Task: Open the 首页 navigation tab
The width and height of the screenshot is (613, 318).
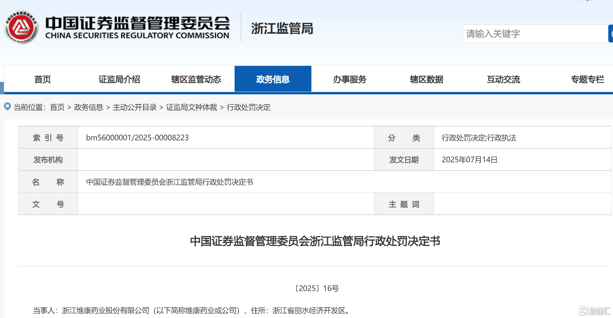Action: click(x=42, y=79)
